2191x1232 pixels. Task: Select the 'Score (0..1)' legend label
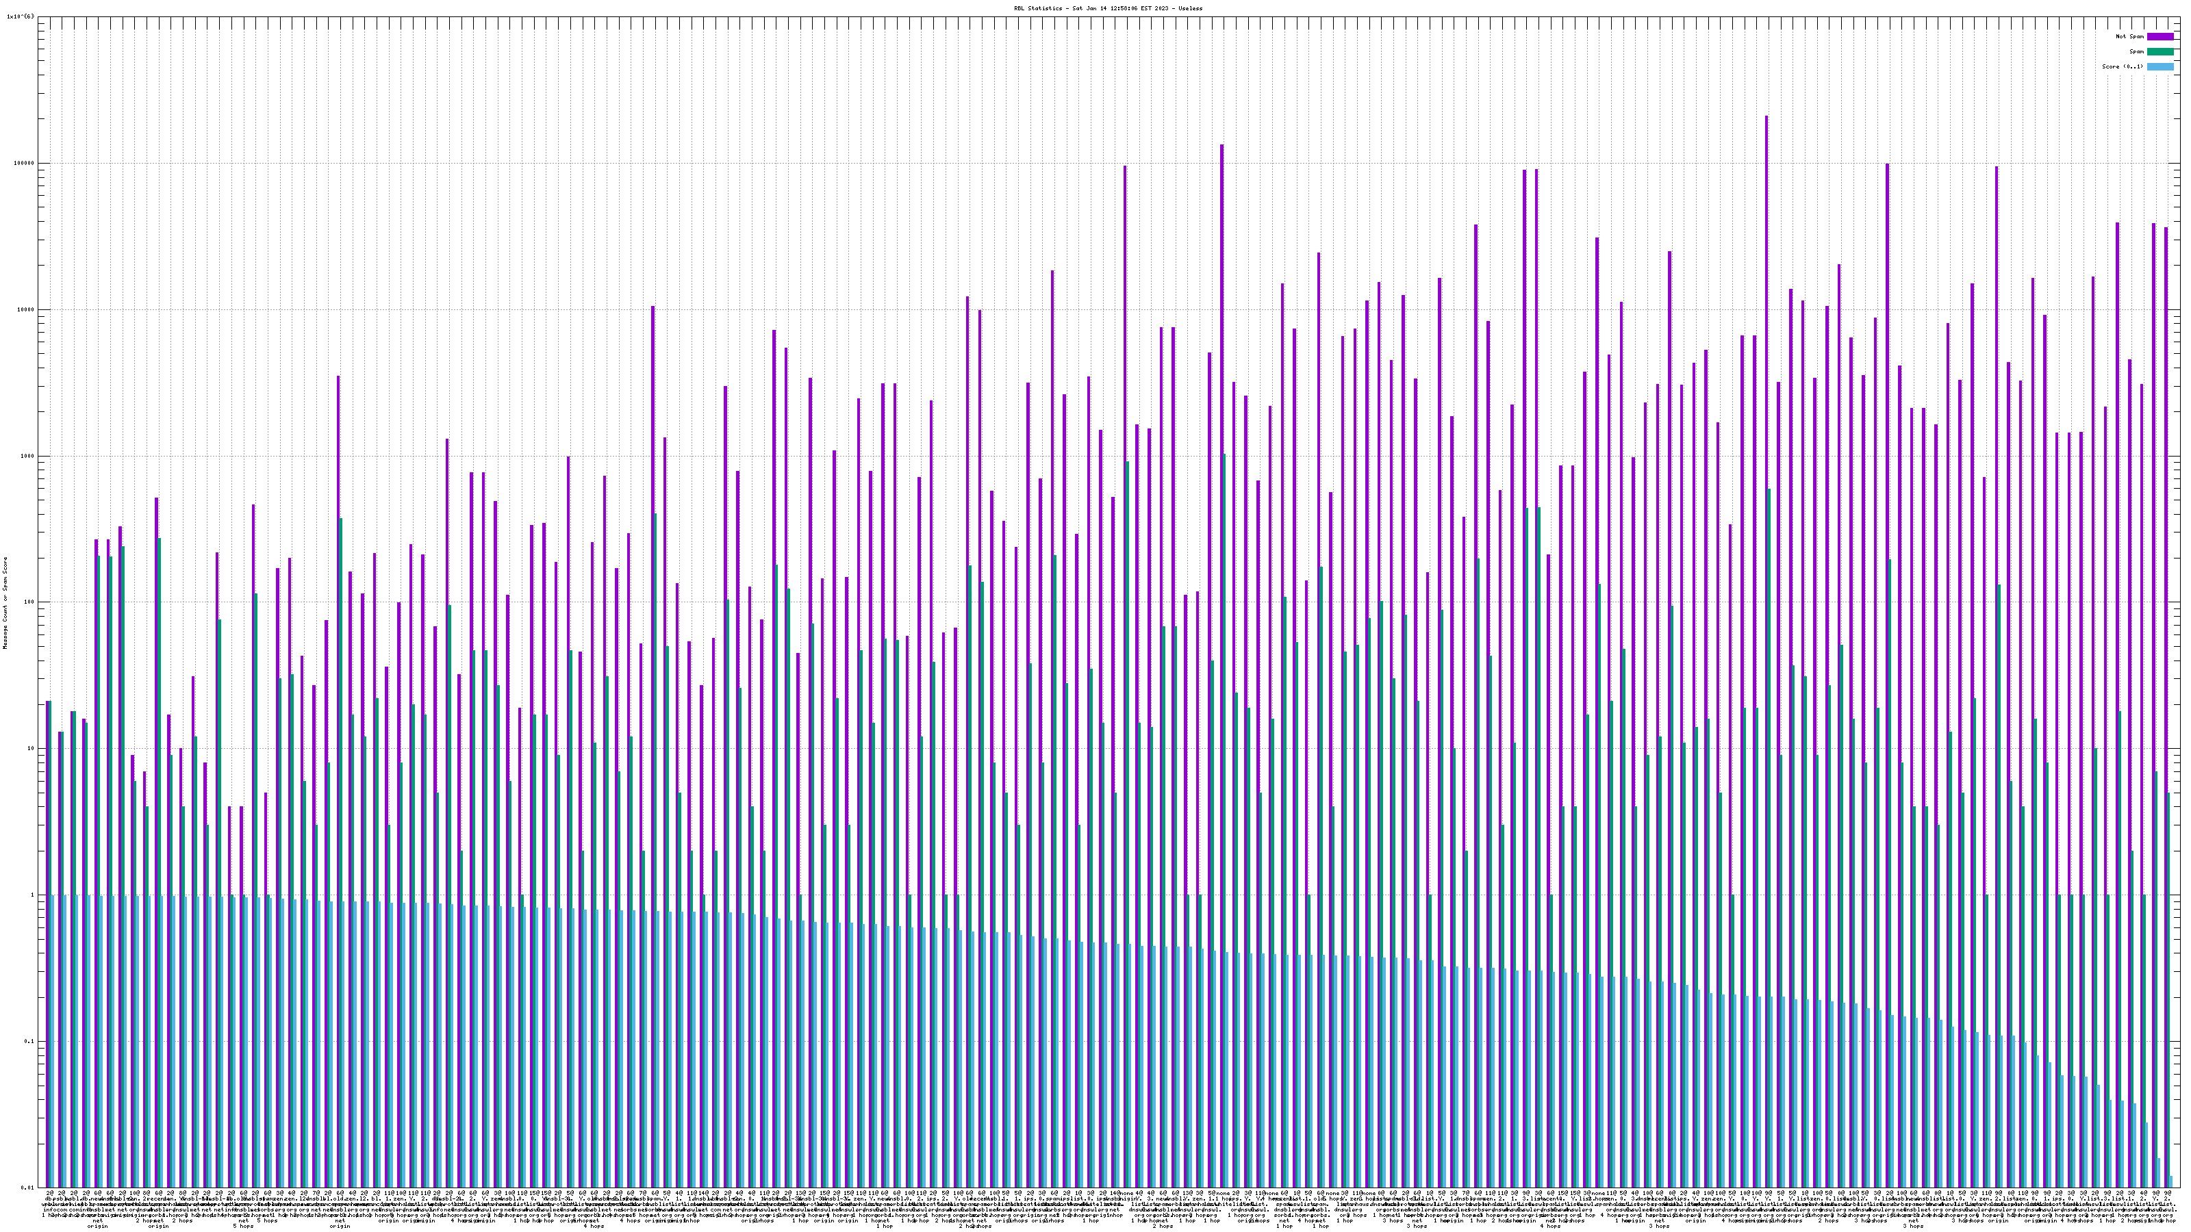coord(2122,66)
